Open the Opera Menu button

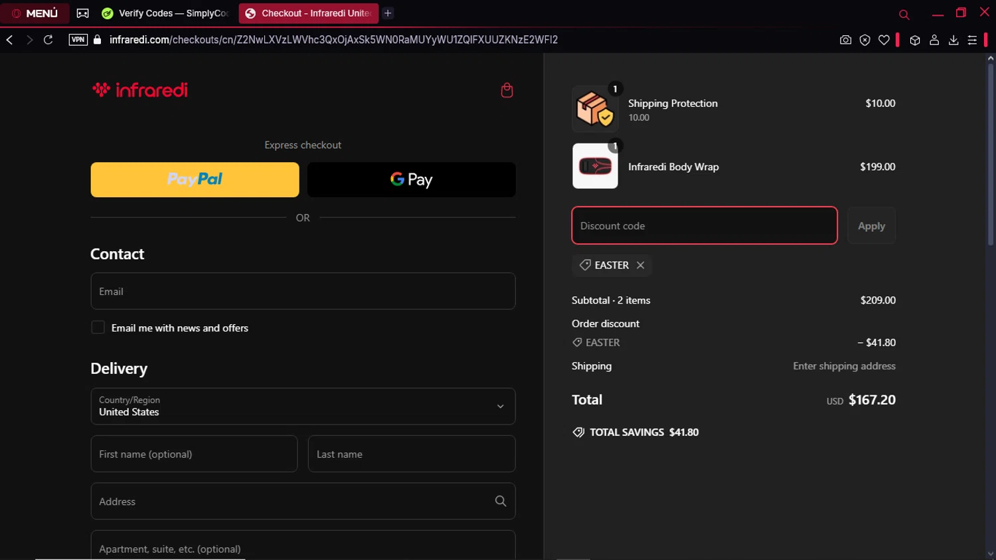(x=35, y=13)
